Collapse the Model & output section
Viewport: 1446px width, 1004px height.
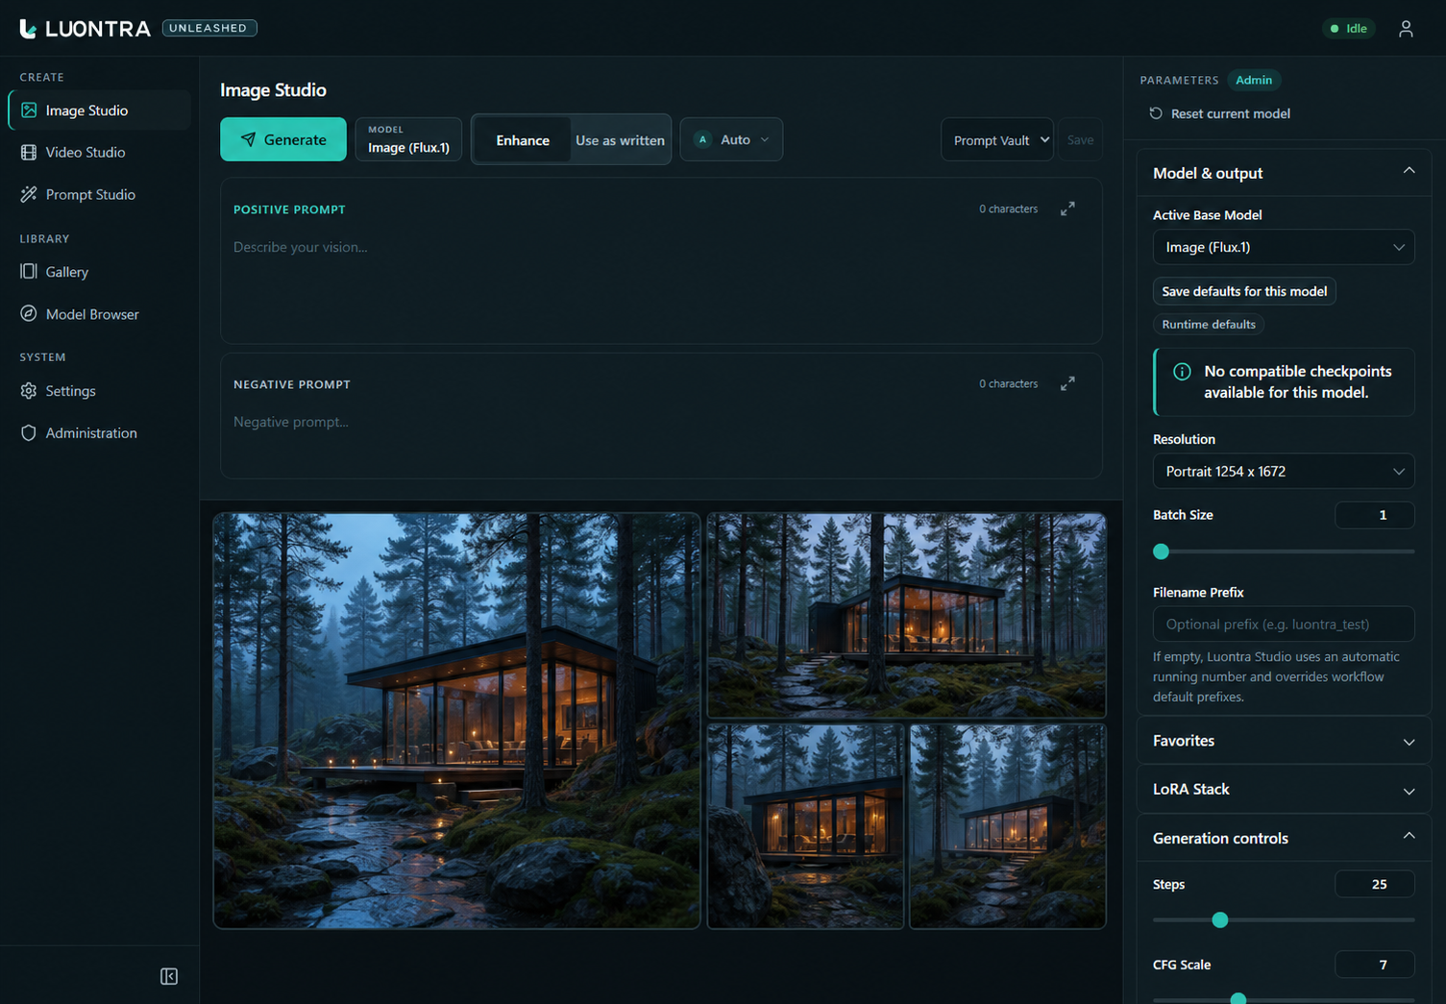pos(1283,173)
